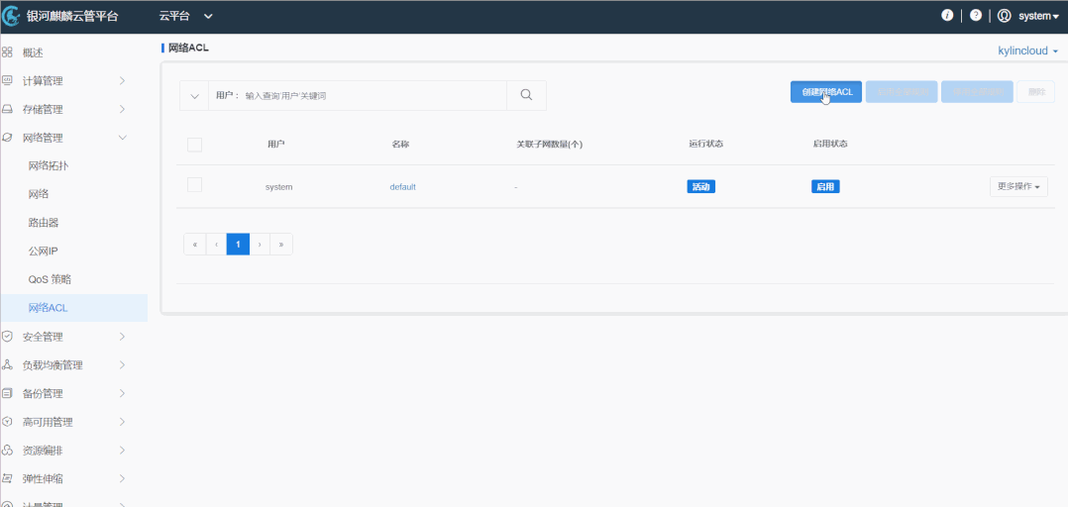
Task: Open the kylincloud project dropdown
Action: [1027, 51]
